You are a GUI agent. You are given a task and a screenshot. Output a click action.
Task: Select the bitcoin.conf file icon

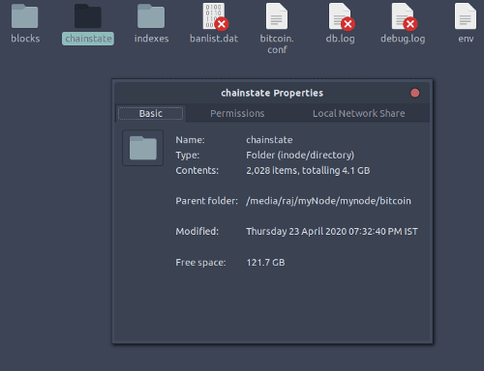pos(277,16)
